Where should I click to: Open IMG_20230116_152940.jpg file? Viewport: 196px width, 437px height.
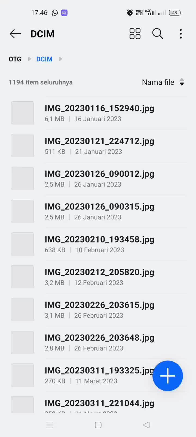[x=99, y=113]
